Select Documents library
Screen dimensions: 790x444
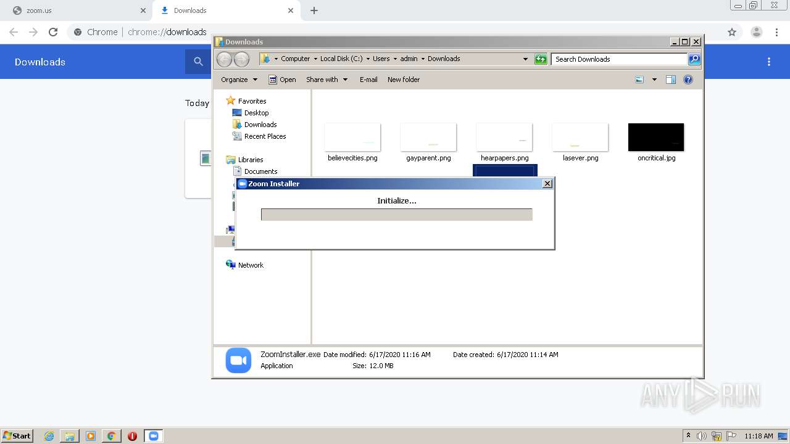[x=255, y=171]
